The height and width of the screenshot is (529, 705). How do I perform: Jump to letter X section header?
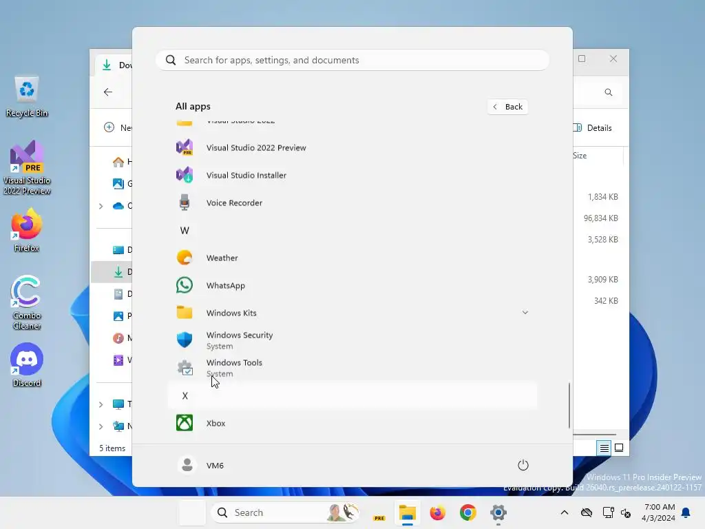pyautogui.click(x=352, y=395)
